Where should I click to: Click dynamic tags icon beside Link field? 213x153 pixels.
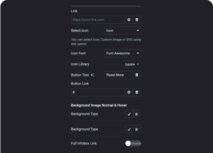point(137,20)
